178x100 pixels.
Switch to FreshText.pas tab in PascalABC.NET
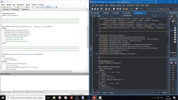[15, 9]
